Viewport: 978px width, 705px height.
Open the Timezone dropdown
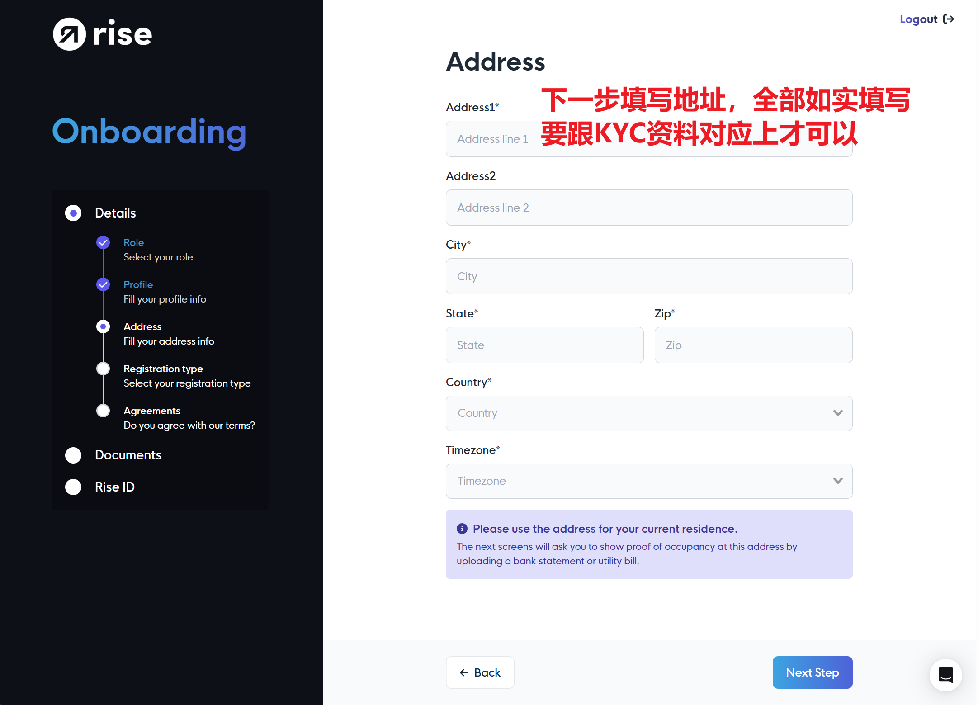(x=649, y=481)
